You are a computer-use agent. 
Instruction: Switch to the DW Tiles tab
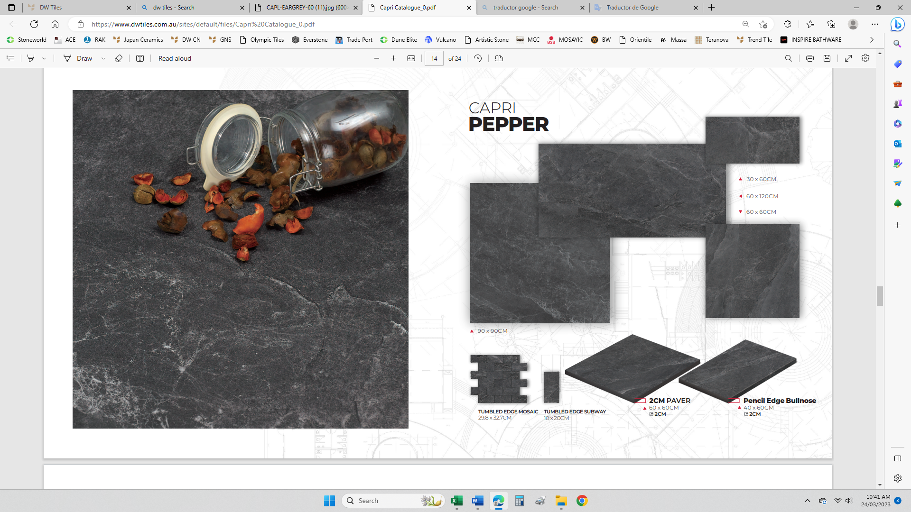coord(76,8)
